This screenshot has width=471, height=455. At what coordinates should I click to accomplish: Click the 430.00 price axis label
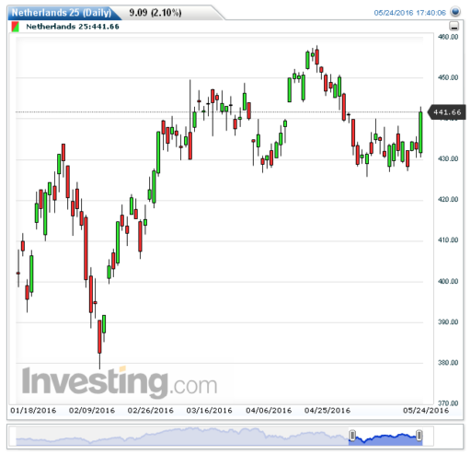tap(448, 158)
